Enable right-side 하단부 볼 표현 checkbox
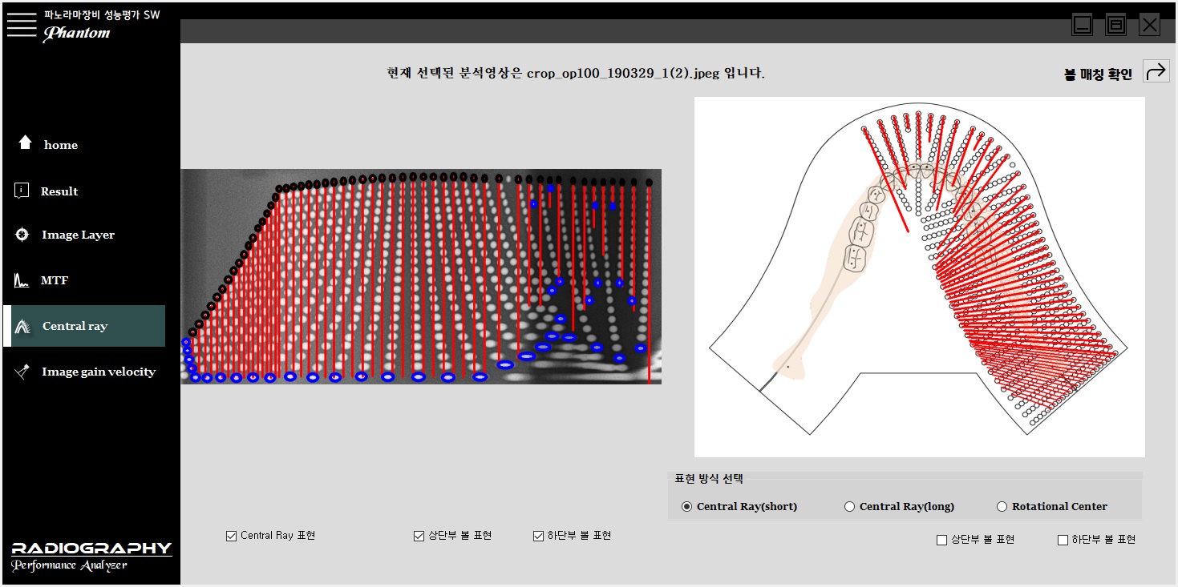 [x=1063, y=540]
